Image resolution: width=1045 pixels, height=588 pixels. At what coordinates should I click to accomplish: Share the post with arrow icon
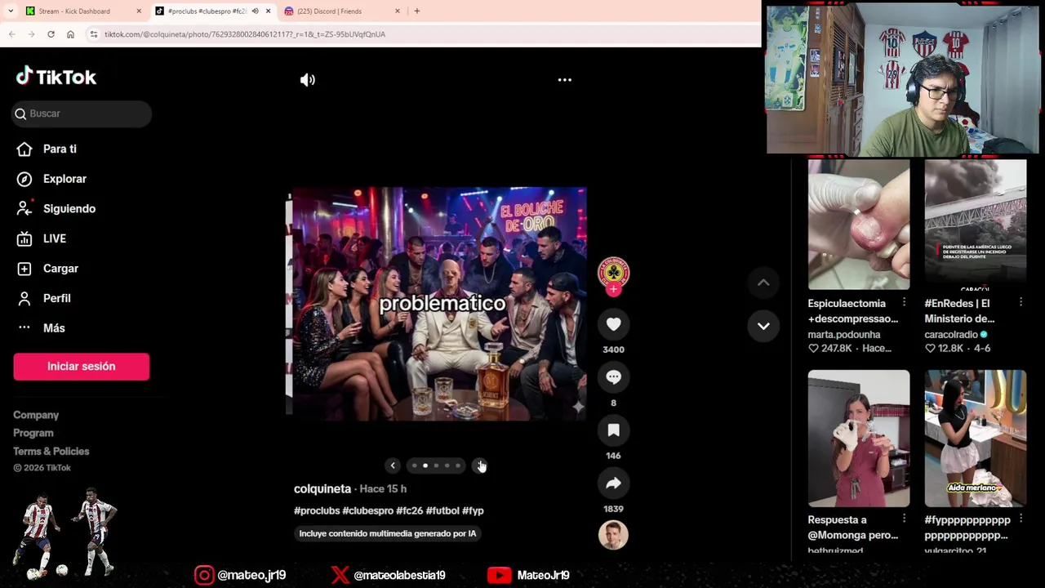tap(613, 483)
